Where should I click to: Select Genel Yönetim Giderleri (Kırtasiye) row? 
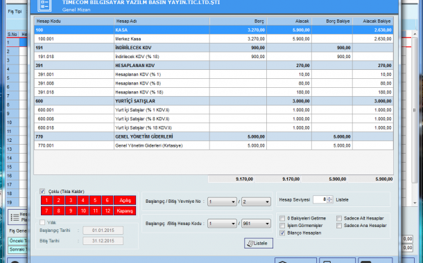[214, 145]
